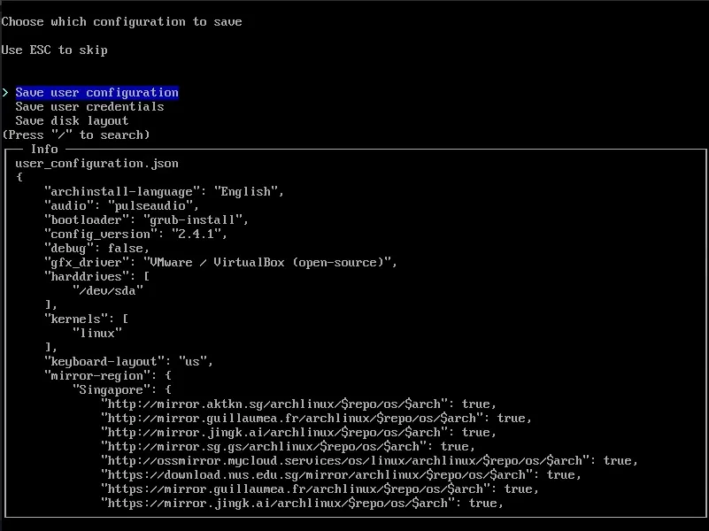Pick the Save disk layout option
This screenshot has height=531, width=709.
[x=72, y=120]
